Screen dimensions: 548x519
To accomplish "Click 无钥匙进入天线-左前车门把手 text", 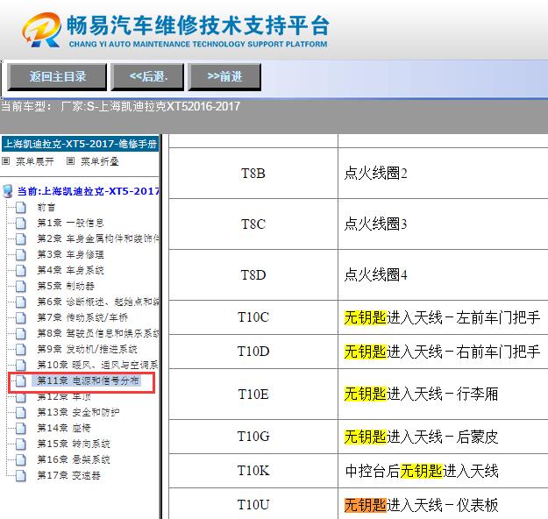I will coord(442,317).
